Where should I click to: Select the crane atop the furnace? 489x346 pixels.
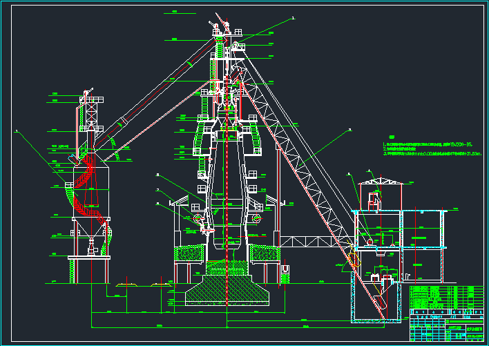click(220, 27)
